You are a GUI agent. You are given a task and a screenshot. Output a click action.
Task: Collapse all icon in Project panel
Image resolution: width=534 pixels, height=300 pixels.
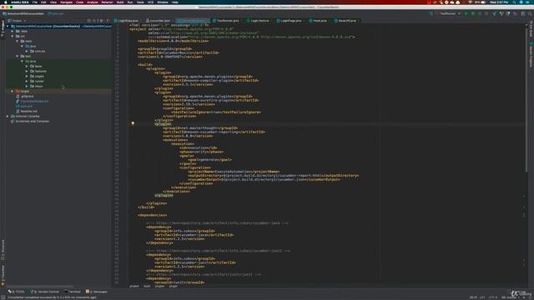[x=95, y=21]
